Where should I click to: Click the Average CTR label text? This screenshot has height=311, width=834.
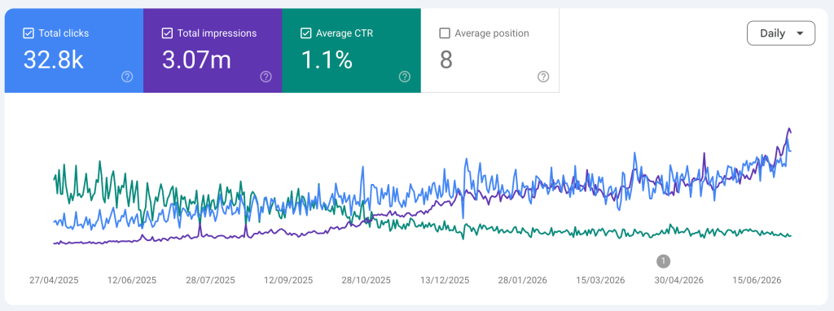tap(345, 33)
